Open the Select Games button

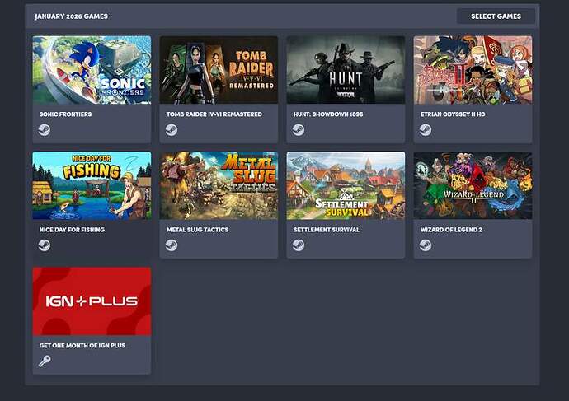pos(496,16)
